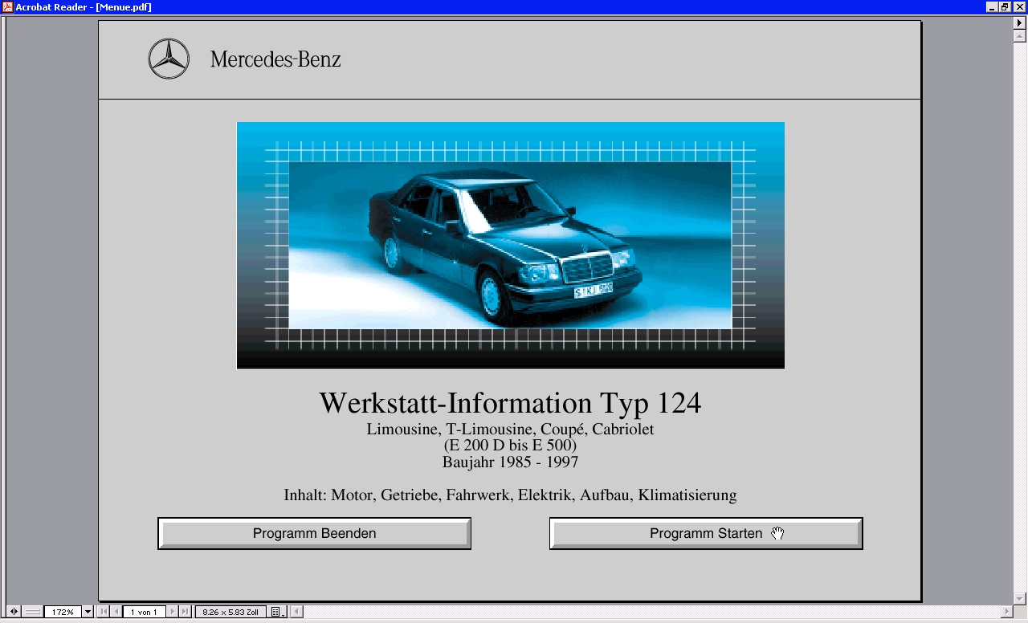
Task: Click the 'Limousine, T-Limousine, Coupé, Cabriolet' line
Action: 510,429
